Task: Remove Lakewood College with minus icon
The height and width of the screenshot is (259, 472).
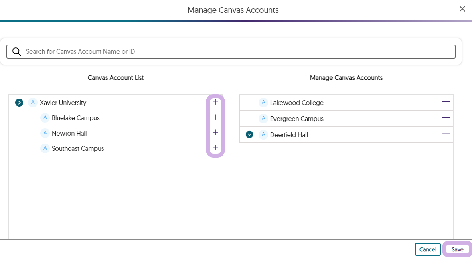Action: pyautogui.click(x=446, y=102)
